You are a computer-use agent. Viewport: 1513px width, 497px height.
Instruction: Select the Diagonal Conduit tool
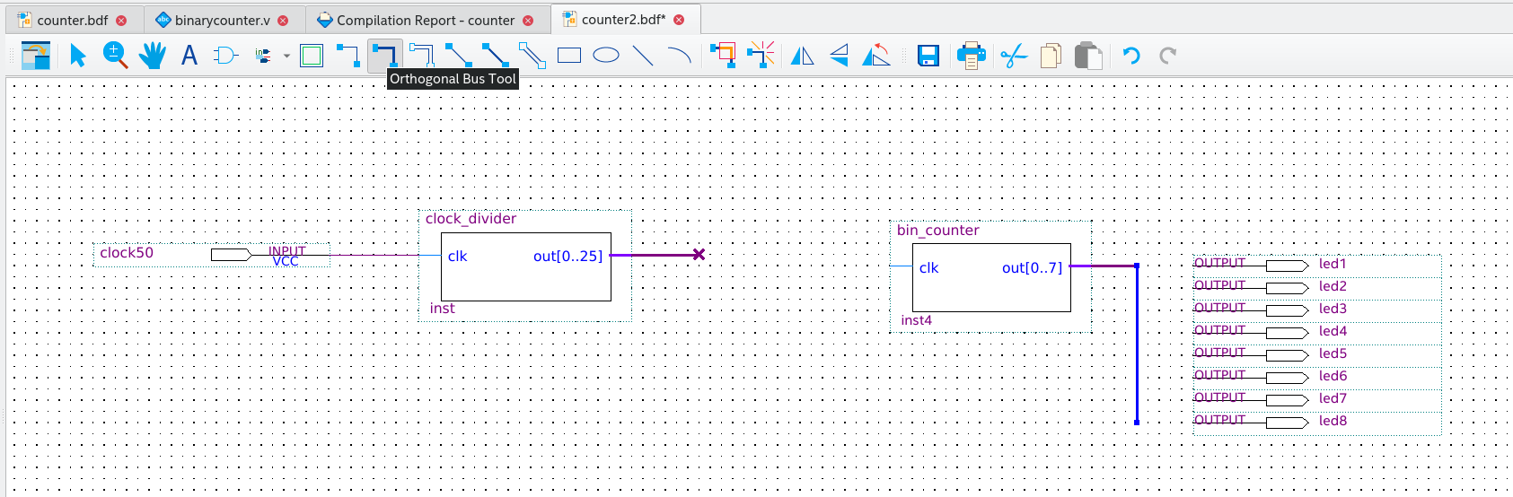tap(532, 56)
